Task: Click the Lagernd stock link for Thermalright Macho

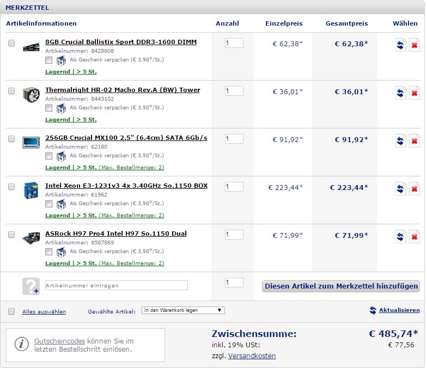Action: pos(71,120)
